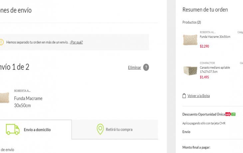Click the shopping bag icon

184,96
